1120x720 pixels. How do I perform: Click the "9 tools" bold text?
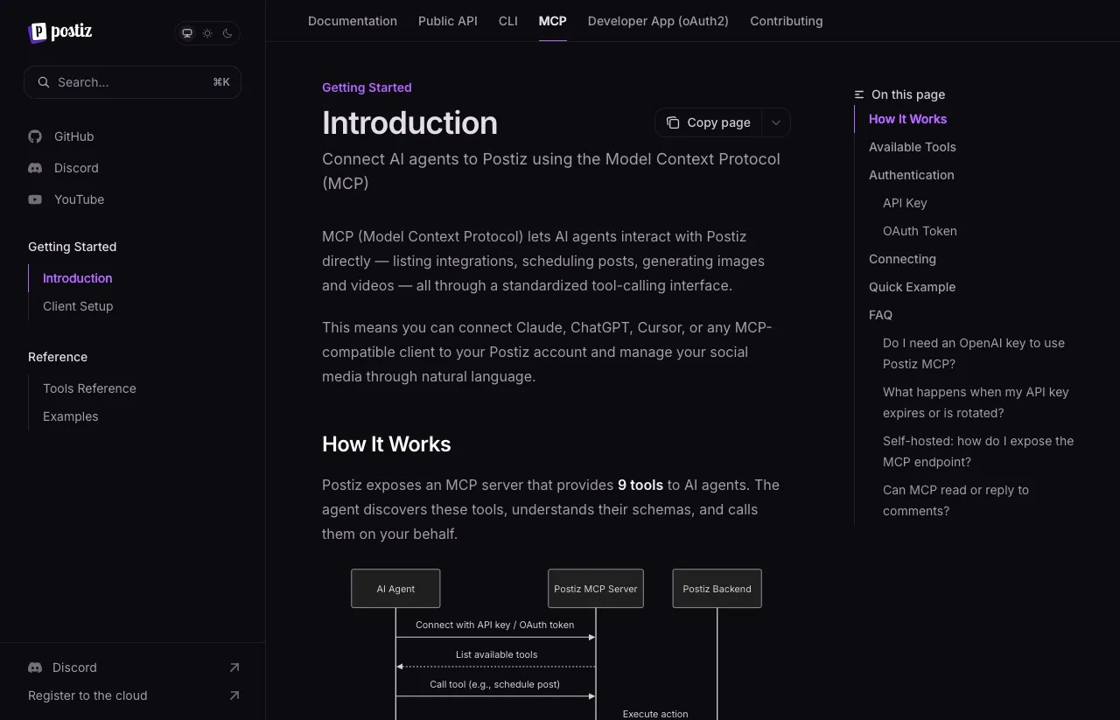pyautogui.click(x=640, y=485)
